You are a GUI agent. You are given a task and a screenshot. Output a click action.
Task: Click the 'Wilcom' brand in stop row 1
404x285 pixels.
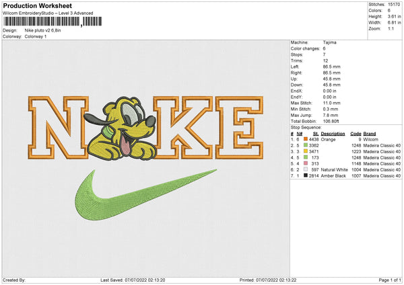(x=371, y=139)
